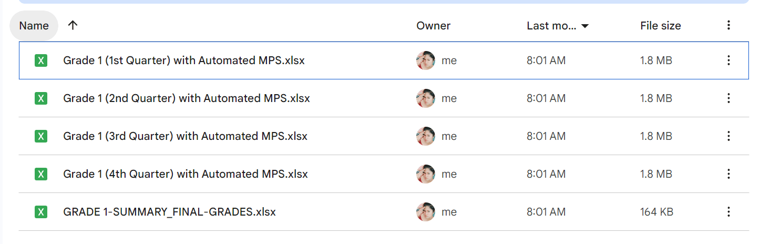
Task: Open Grade 1 (4th Quarter) with Automated MPS.xlsx
Action: pyautogui.click(x=185, y=174)
